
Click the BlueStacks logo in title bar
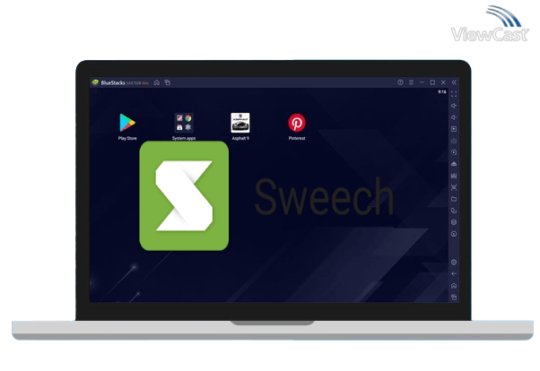[x=95, y=82]
